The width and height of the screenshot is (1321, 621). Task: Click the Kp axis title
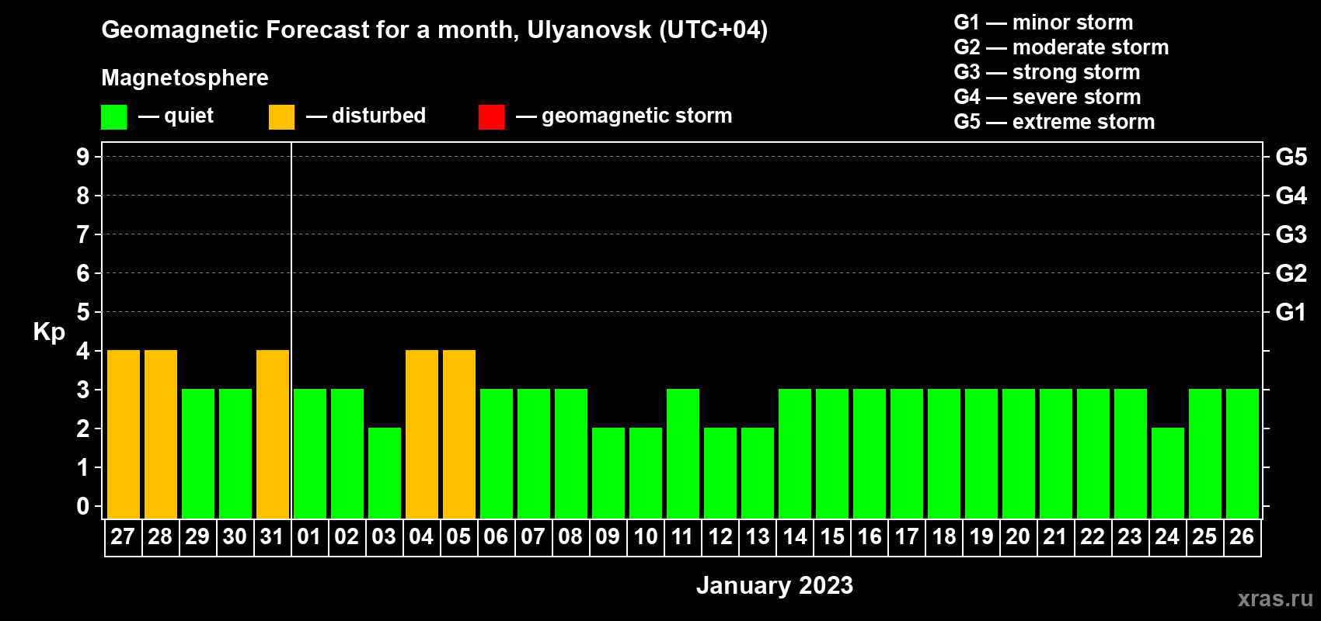pos(49,331)
